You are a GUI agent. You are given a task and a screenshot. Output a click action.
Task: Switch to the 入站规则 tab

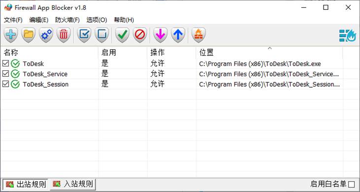click(73, 184)
